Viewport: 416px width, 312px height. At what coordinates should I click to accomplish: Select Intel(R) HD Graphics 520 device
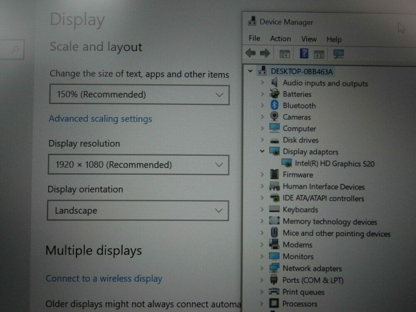point(334,163)
